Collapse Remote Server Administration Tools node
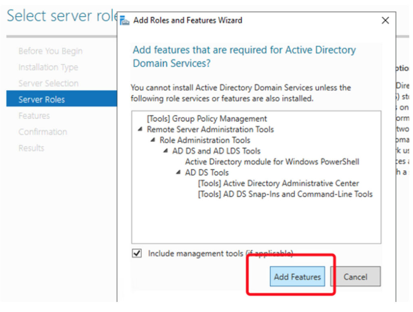413x312 pixels. (140, 129)
